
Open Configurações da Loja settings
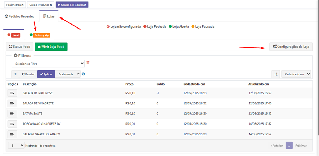click(291, 47)
